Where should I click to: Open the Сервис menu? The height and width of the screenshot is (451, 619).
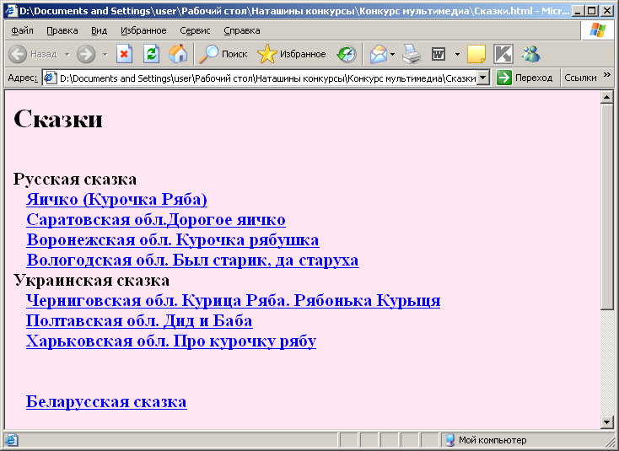coord(195,30)
